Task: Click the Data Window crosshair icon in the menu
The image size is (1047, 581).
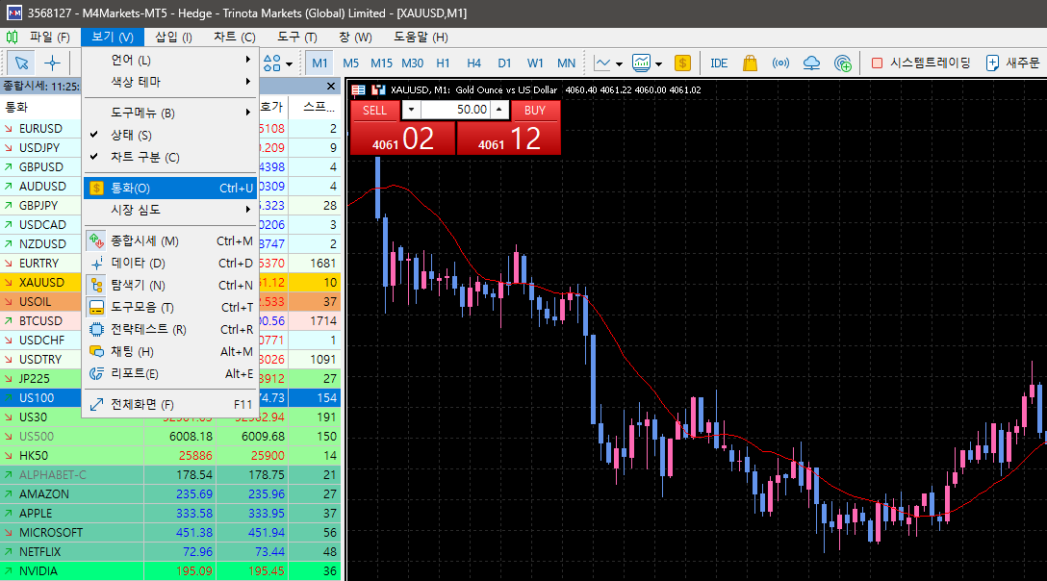Action: click(97, 264)
